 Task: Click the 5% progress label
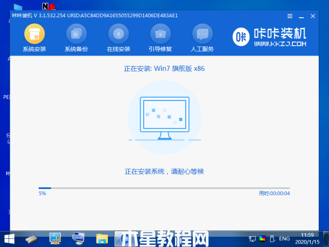[x=42, y=193]
